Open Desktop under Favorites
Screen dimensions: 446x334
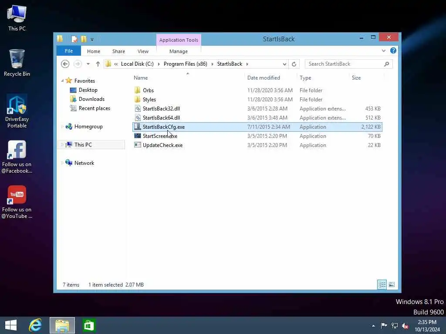[x=88, y=90]
